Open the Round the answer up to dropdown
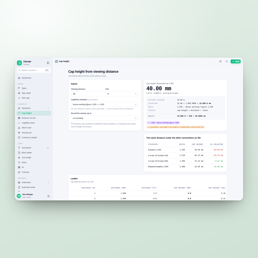 [104, 118]
